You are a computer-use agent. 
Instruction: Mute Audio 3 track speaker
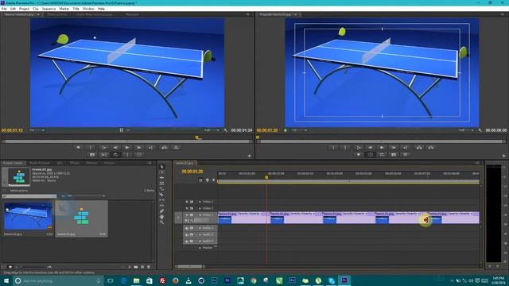coord(187,242)
